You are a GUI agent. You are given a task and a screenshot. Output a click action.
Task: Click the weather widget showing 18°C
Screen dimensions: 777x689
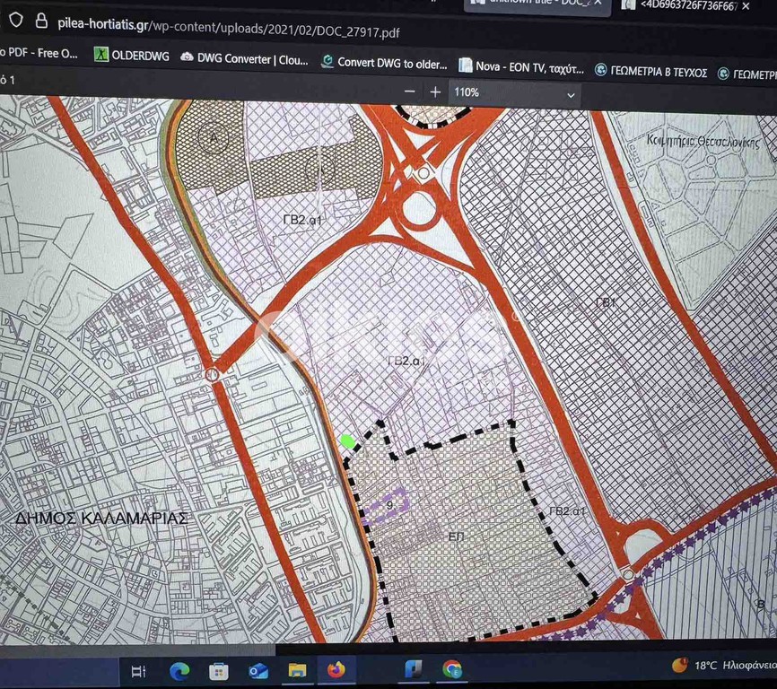723,665
